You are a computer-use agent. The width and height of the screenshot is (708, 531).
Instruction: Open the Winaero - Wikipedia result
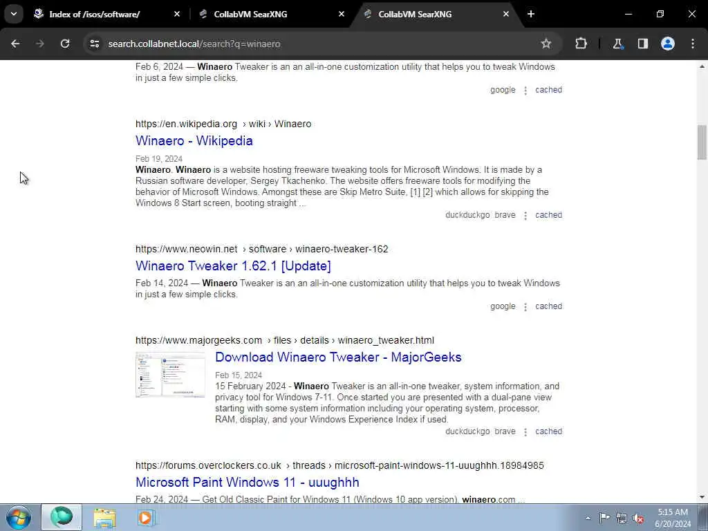(x=194, y=141)
